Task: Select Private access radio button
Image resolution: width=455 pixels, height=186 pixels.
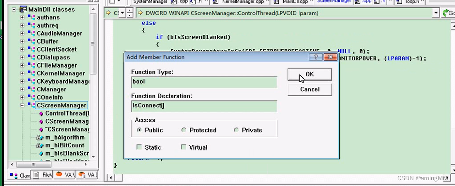Action: click(236, 130)
